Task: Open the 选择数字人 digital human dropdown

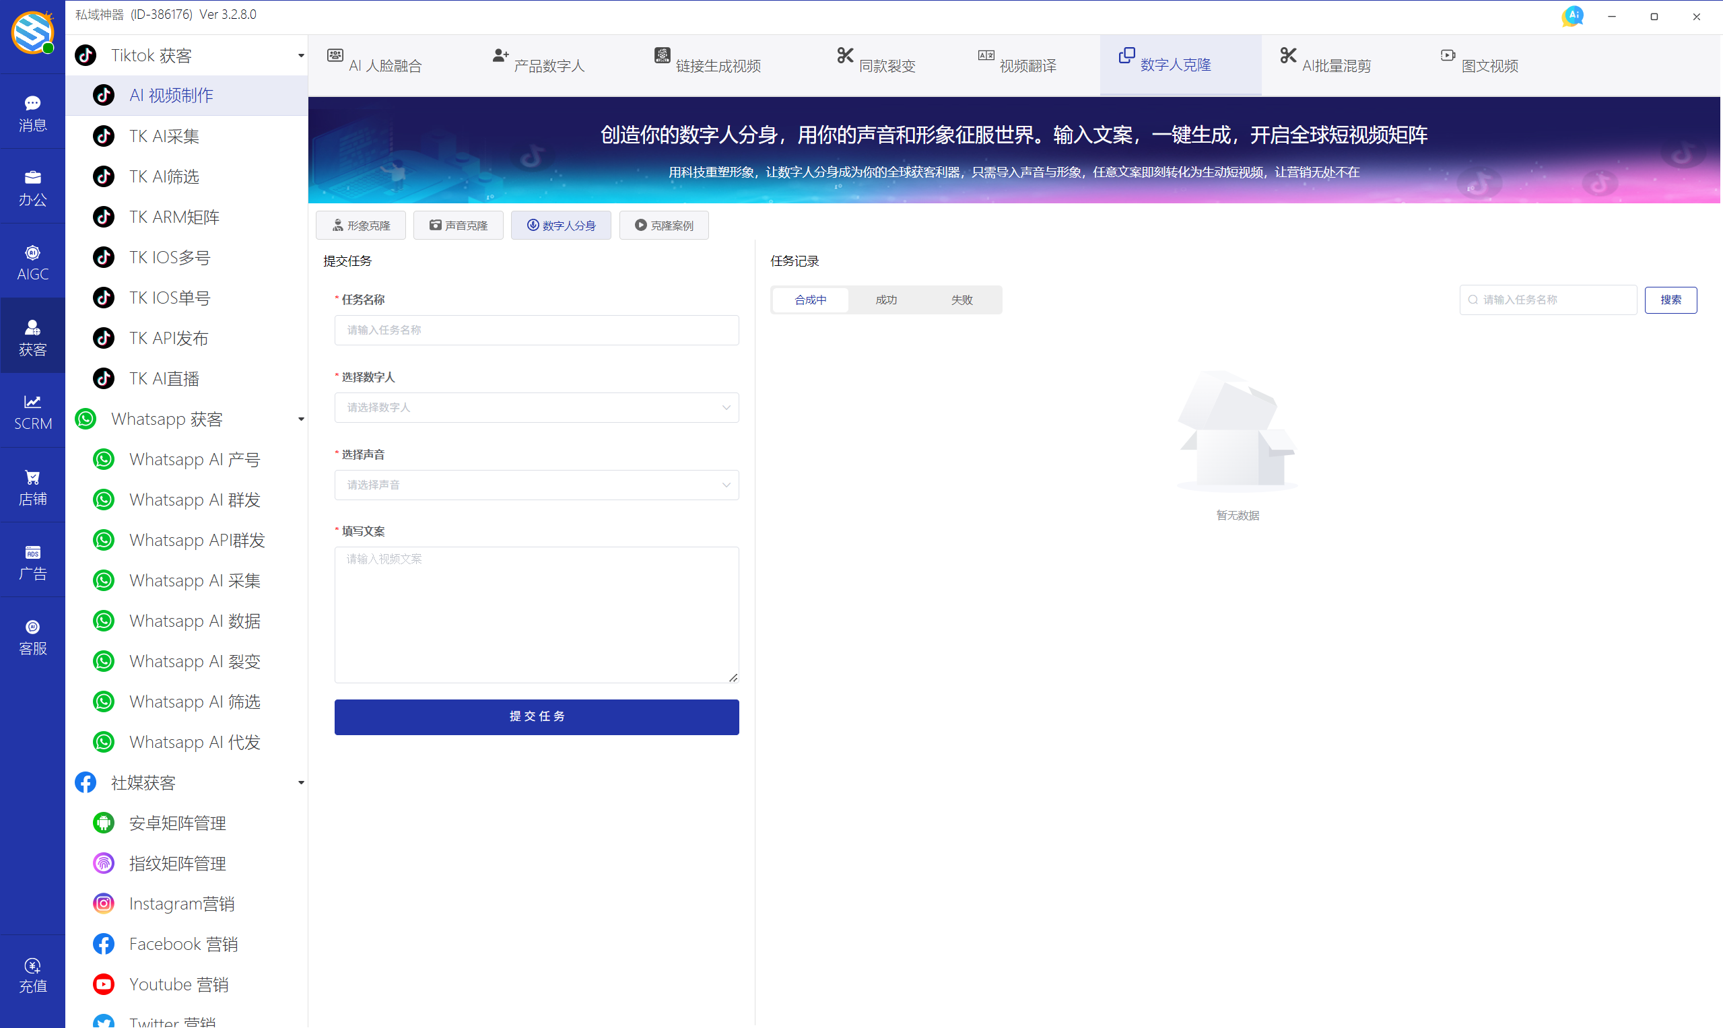Action: pyautogui.click(x=536, y=407)
